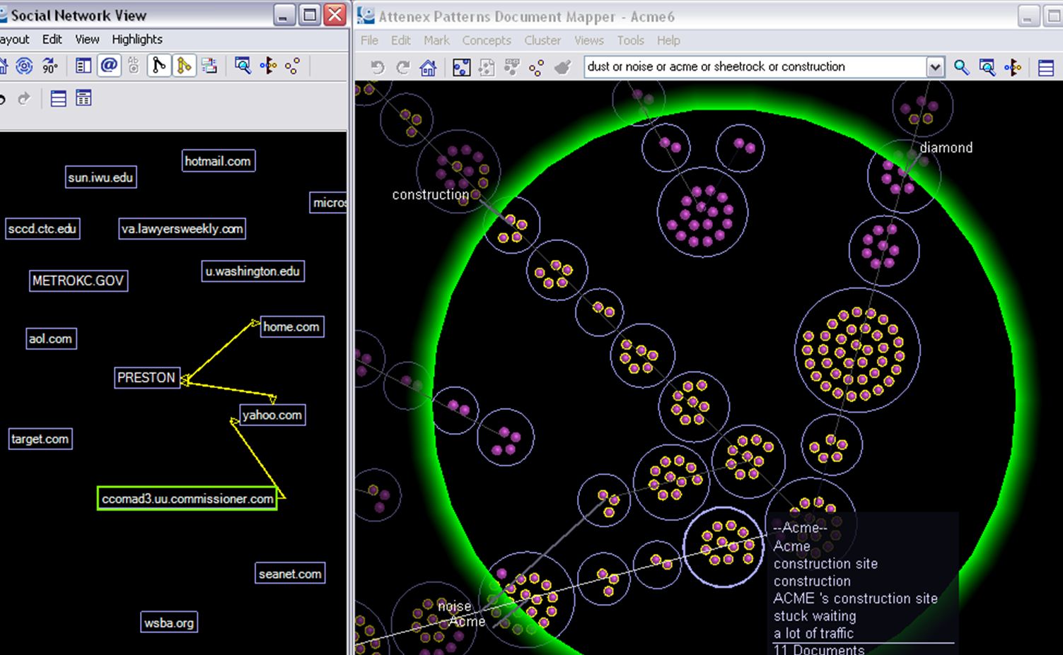This screenshot has width=1063, height=655.
Task: Open the Highlights menu in Social Network View
Action: pyautogui.click(x=137, y=40)
